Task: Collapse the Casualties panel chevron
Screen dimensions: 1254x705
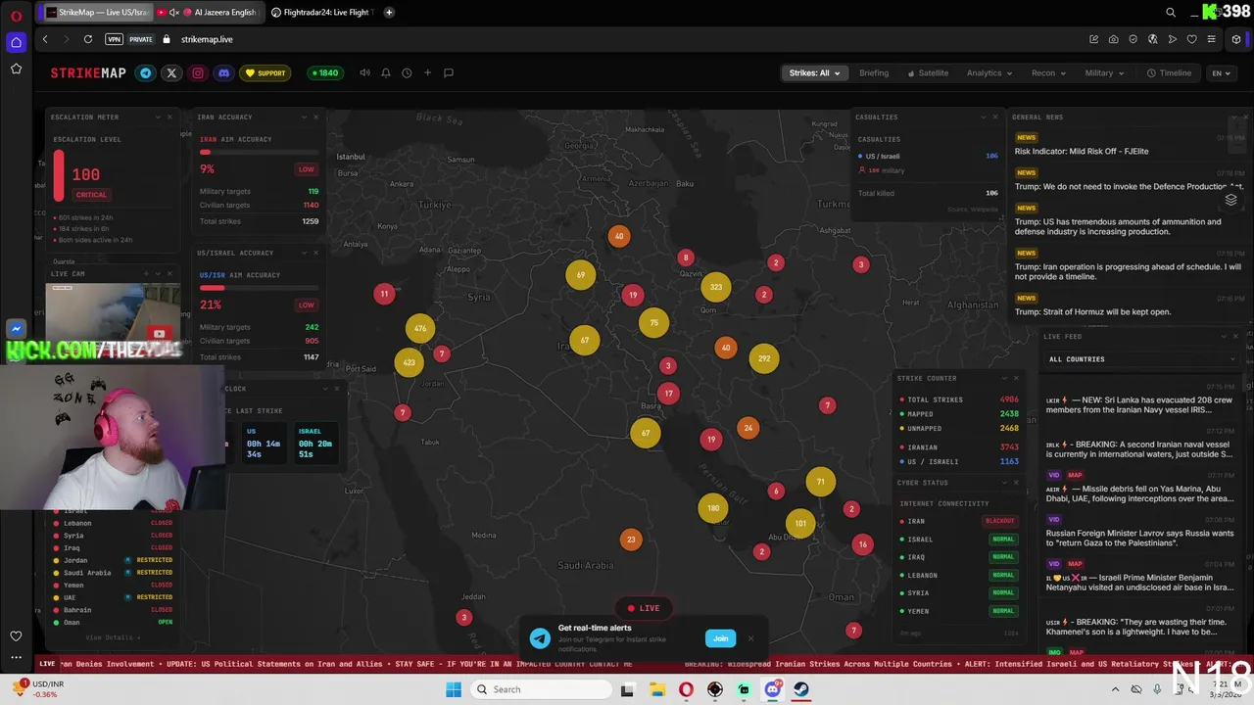Action: pyautogui.click(x=983, y=117)
